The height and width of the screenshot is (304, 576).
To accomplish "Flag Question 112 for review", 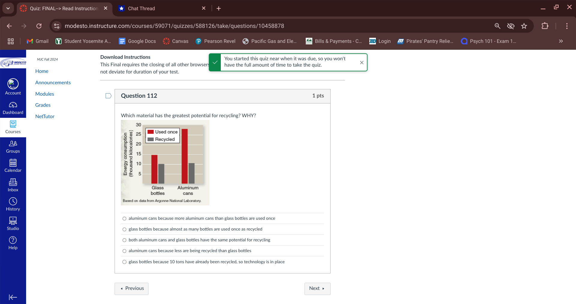I will coord(108,96).
